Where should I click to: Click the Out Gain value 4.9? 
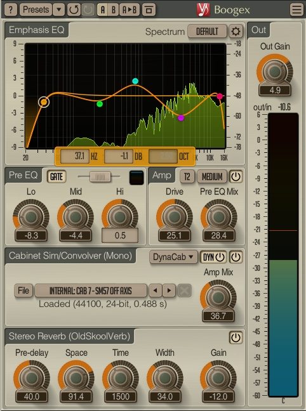click(275, 90)
